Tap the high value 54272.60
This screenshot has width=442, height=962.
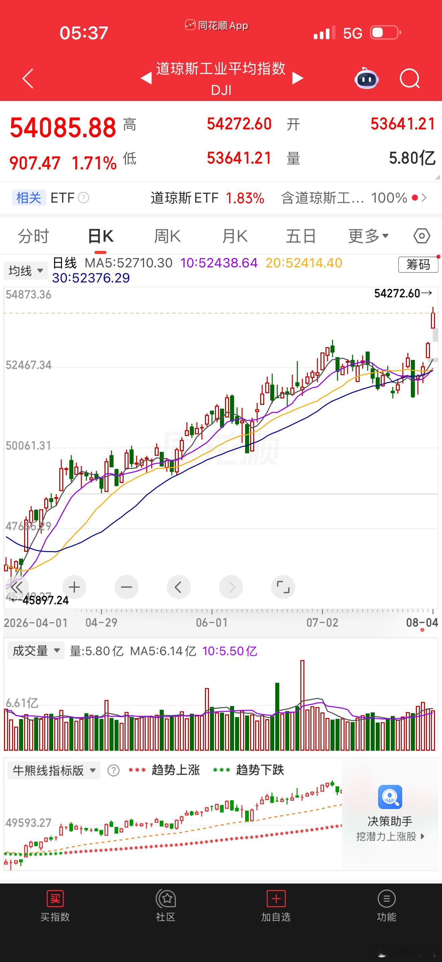239,124
